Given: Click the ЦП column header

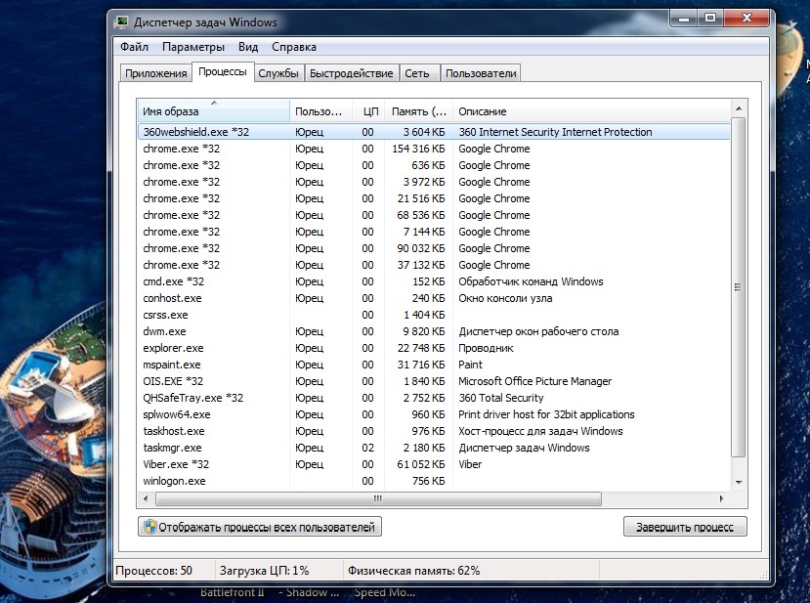Looking at the screenshot, I should [x=368, y=110].
